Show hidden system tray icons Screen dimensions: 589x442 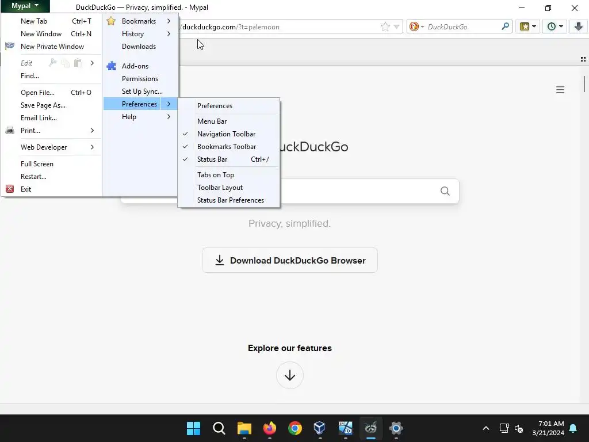point(485,428)
